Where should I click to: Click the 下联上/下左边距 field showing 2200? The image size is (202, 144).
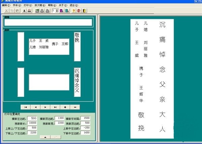pyautogui.click(x=32, y=133)
